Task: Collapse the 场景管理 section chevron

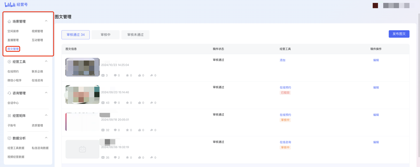Action: 46,21
